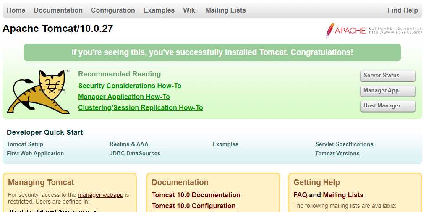Viewport: 426px width, 212px height.
Task: Open the First Web Application link
Action: [x=35, y=154]
